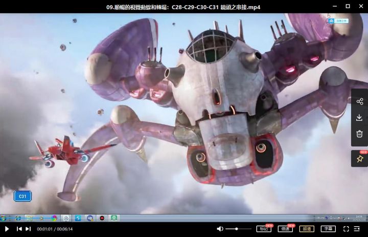Screen dimensions: 368x237
Task: Click the video title text
Action: click(183, 7)
